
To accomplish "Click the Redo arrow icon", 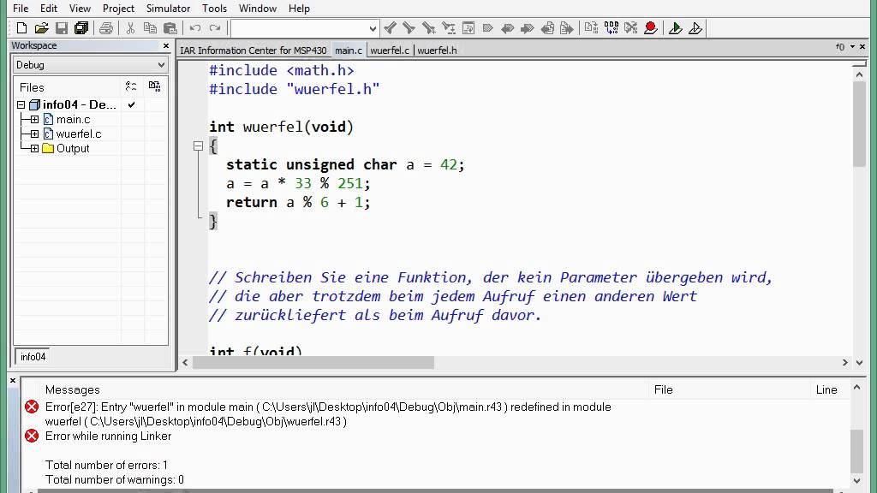I will [215, 28].
